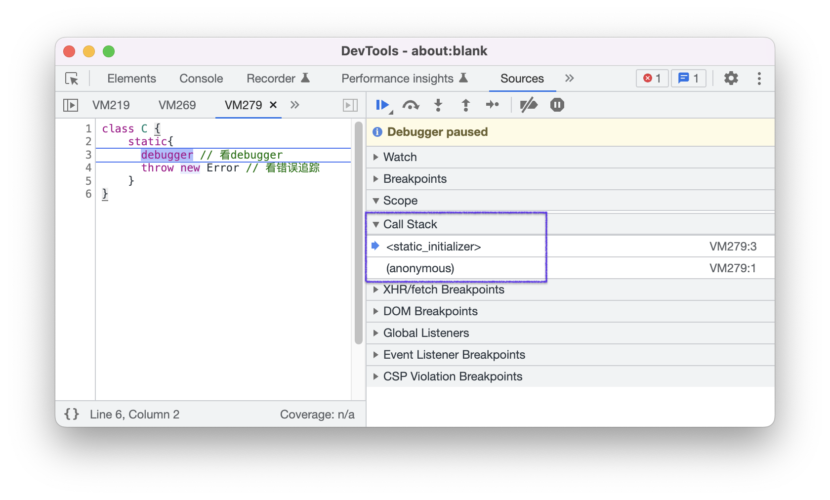Deactivate all breakpoints
The image size is (830, 500).
529,105
